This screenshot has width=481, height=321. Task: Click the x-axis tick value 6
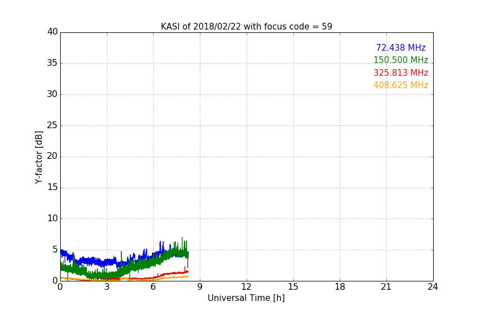point(153,287)
